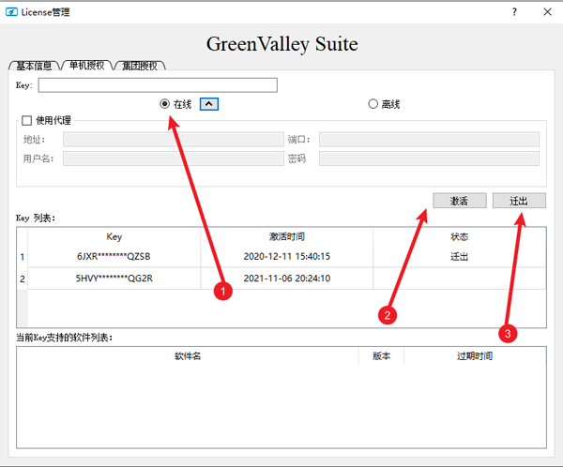Select the 离线 offline radio button
This screenshot has height=467, width=563.
click(373, 104)
